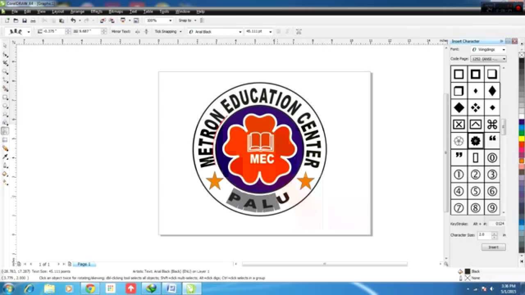Open the application launcher dropdown arrow
This screenshot has width=525, height=295.
coord(129,20)
